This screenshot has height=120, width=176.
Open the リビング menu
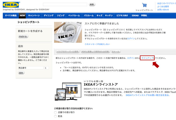(x=61, y=16)
